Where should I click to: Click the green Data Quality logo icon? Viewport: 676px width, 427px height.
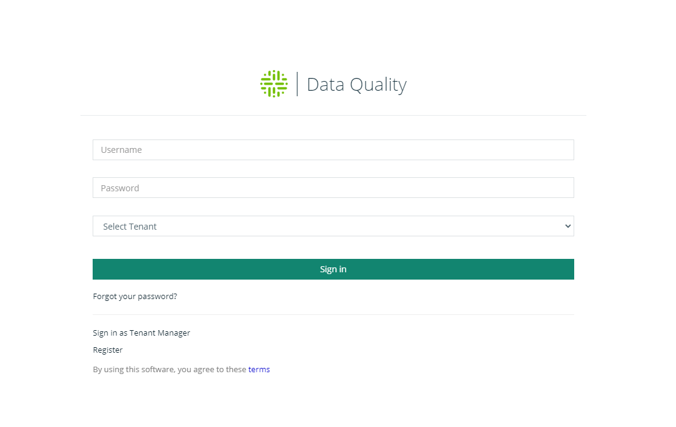pos(274,83)
